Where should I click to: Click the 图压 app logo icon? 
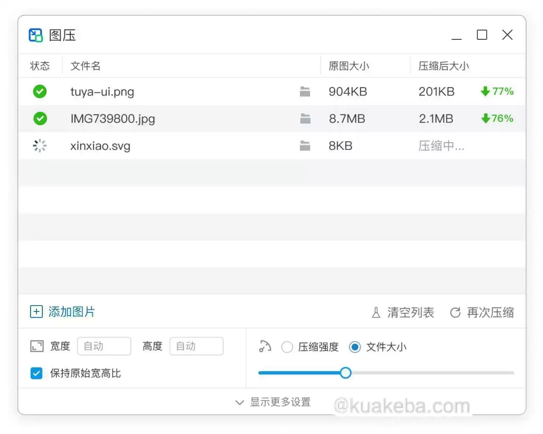[x=36, y=35]
